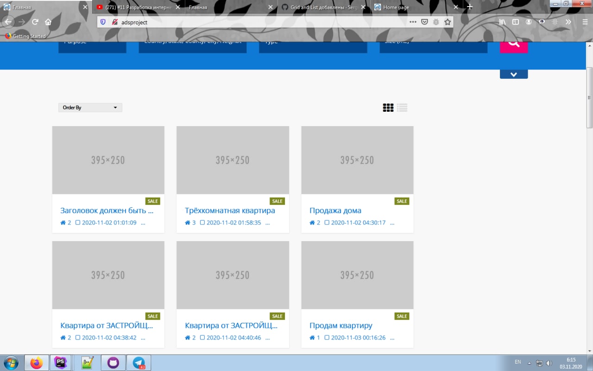Click the volume speaker tray icon
Viewport: 593px width, 371px height.
pos(549,363)
